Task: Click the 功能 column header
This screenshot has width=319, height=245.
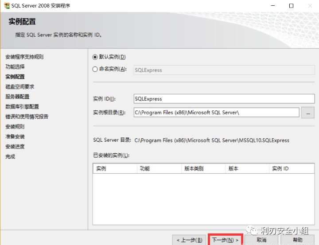Action: point(159,169)
